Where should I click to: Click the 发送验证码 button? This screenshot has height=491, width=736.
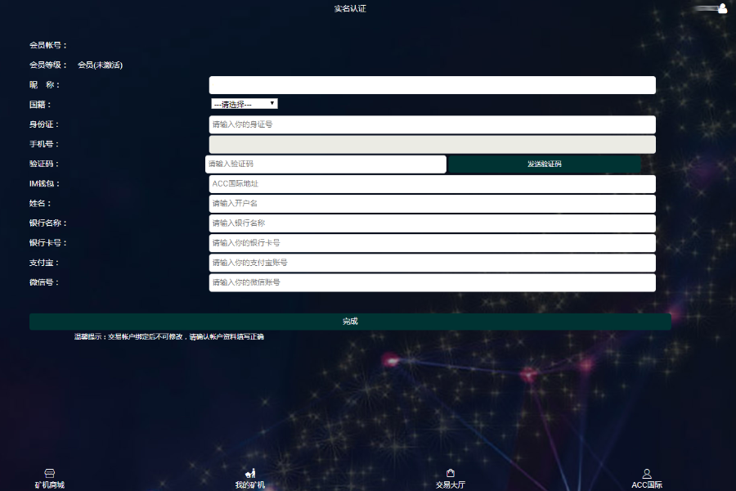pos(545,164)
